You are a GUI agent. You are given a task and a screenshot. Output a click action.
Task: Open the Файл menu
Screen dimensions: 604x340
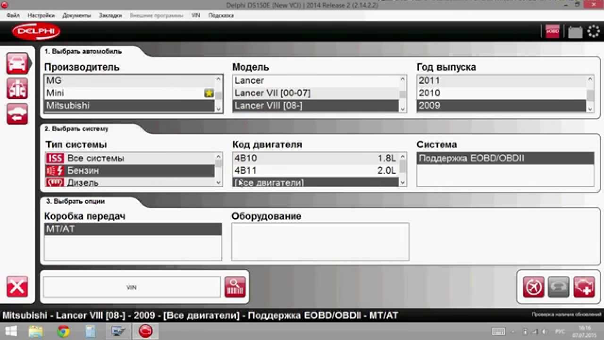[13, 16]
